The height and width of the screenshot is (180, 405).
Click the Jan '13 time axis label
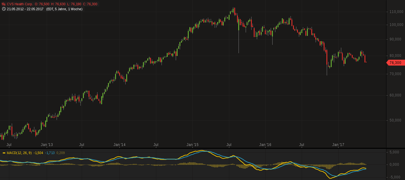[47, 145]
